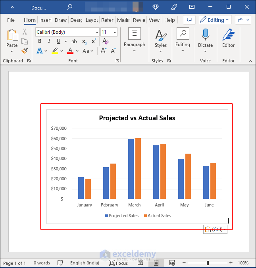Toggle Strikethrough formatting
This screenshot has height=268, width=256.
[x=74, y=41]
